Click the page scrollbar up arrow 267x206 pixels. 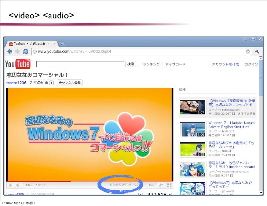coord(260,58)
